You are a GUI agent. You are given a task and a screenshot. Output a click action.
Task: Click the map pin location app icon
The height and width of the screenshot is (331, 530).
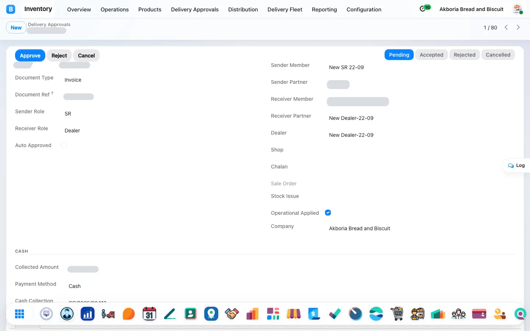click(x=211, y=314)
